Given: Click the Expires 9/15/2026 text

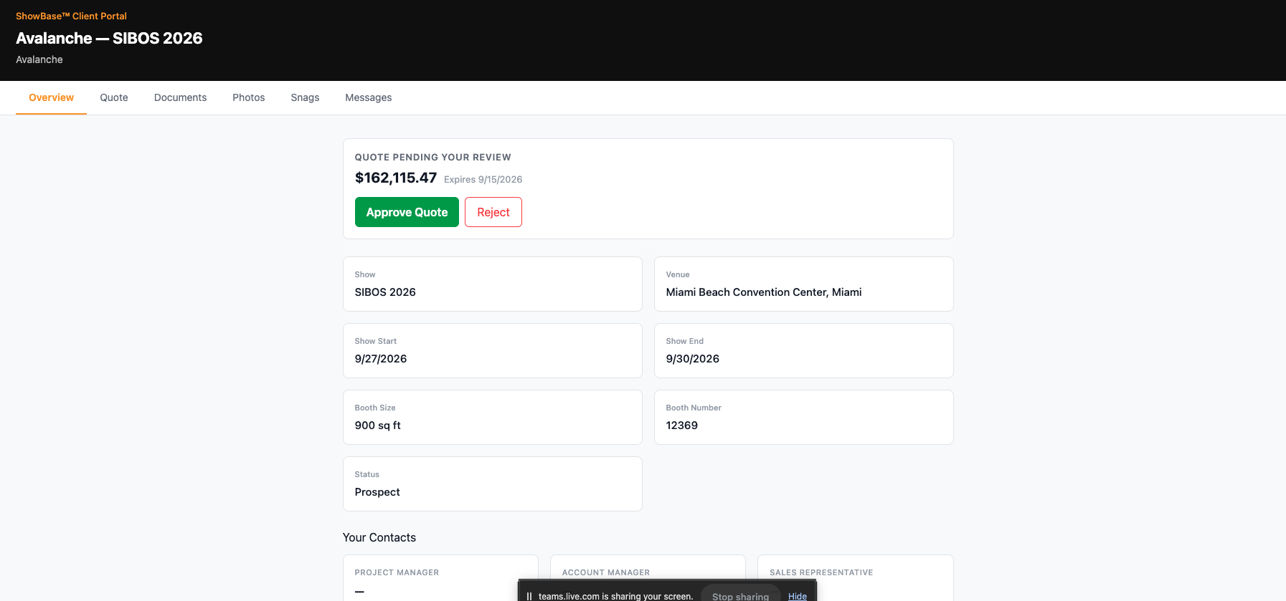Looking at the screenshot, I should click(x=483, y=179).
